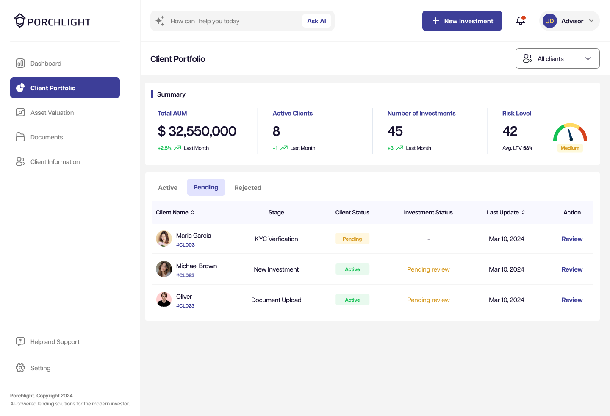Image resolution: width=610 pixels, height=416 pixels.
Task: Open Help and Support icon
Action: pyautogui.click(x=20, y=341)
